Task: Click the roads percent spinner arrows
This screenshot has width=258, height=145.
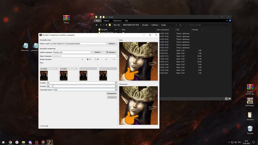Action: pos(116,83)
